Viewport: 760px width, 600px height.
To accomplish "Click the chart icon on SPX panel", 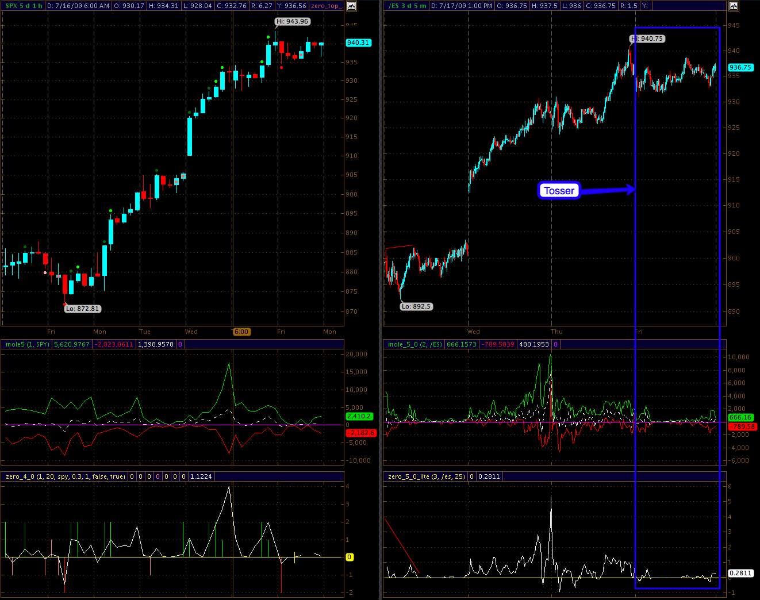I will coord(351,6).
